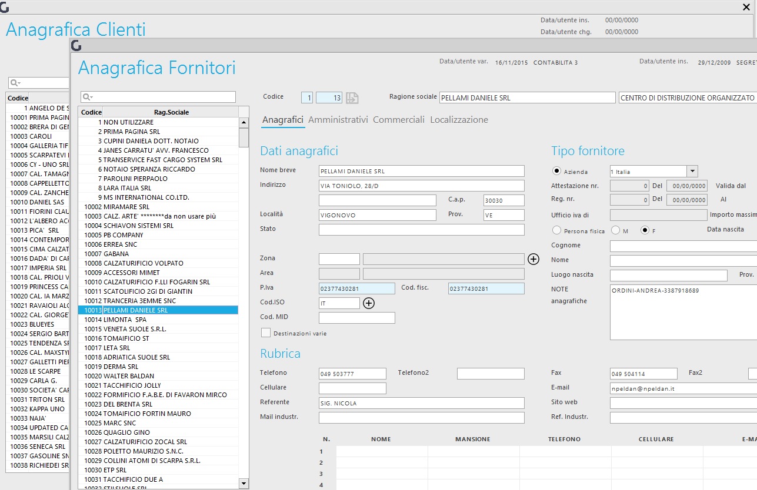Click the plus icon beside Cod.ISO field
Screen dimensions: 757x490
tap(369, 303)
